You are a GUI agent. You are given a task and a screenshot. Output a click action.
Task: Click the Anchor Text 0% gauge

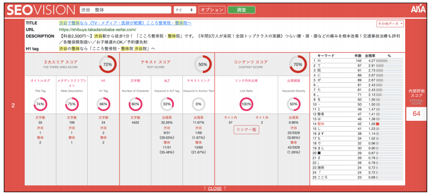coord(199,104)
